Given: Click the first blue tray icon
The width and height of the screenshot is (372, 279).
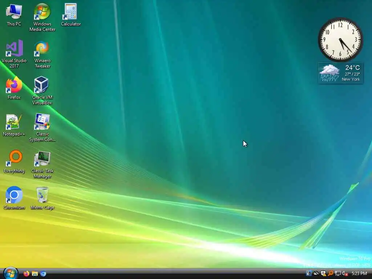Looking at the screenshot, I should click(308, 273).
